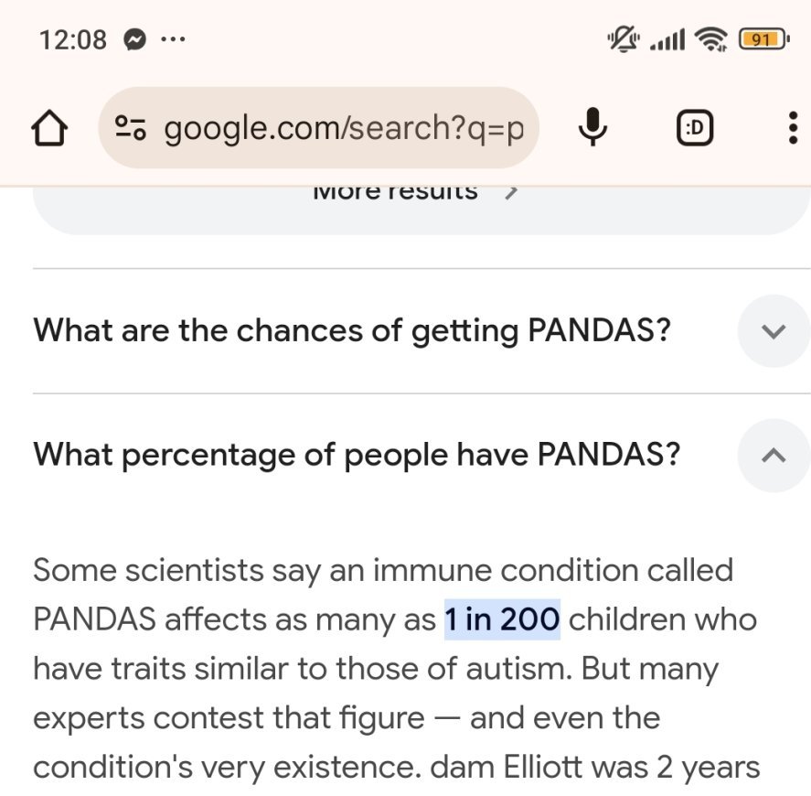The width and height of the screenshot is (811, 796).
Task: Tap the Messenger notification icon in status bar
Action: click(x=135, y=39)
